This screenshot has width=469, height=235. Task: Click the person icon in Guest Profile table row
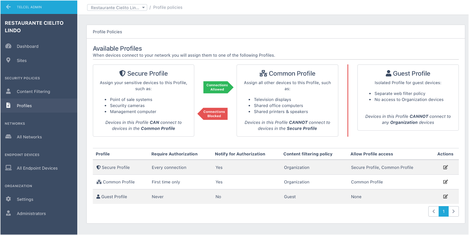pyautogui.click(x=98, y=196)
